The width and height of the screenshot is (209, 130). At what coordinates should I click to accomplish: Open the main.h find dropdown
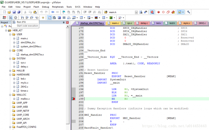pos(136,12)
